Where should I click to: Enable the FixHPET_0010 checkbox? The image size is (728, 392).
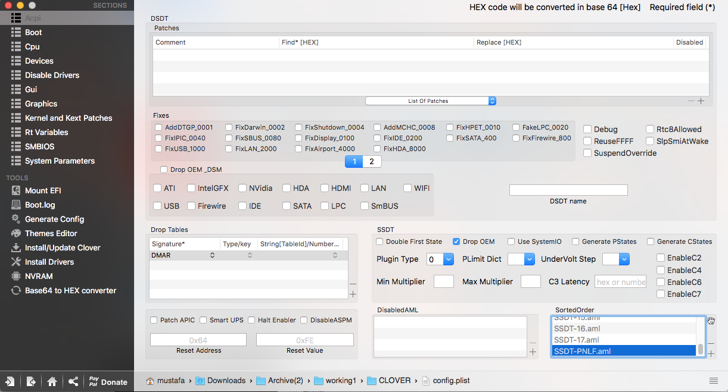tap(450, 127)
